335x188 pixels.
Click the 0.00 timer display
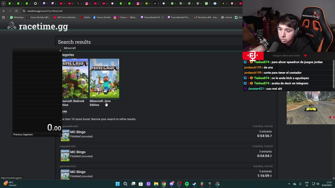[x=54, y=127]
